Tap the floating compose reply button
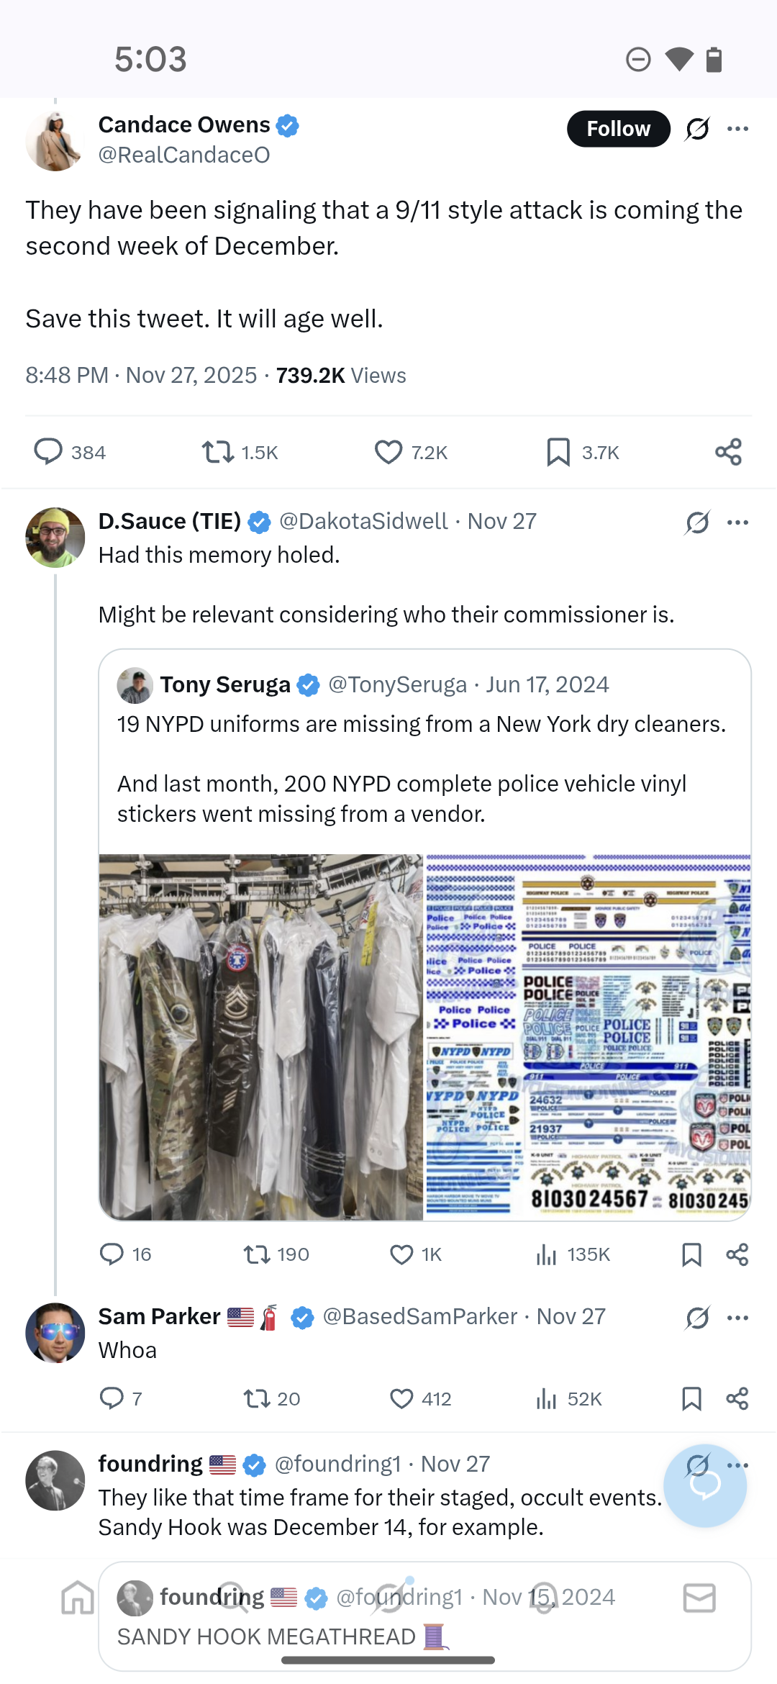The height and width of the screenshot is (1684, 777). [705, 1485]
